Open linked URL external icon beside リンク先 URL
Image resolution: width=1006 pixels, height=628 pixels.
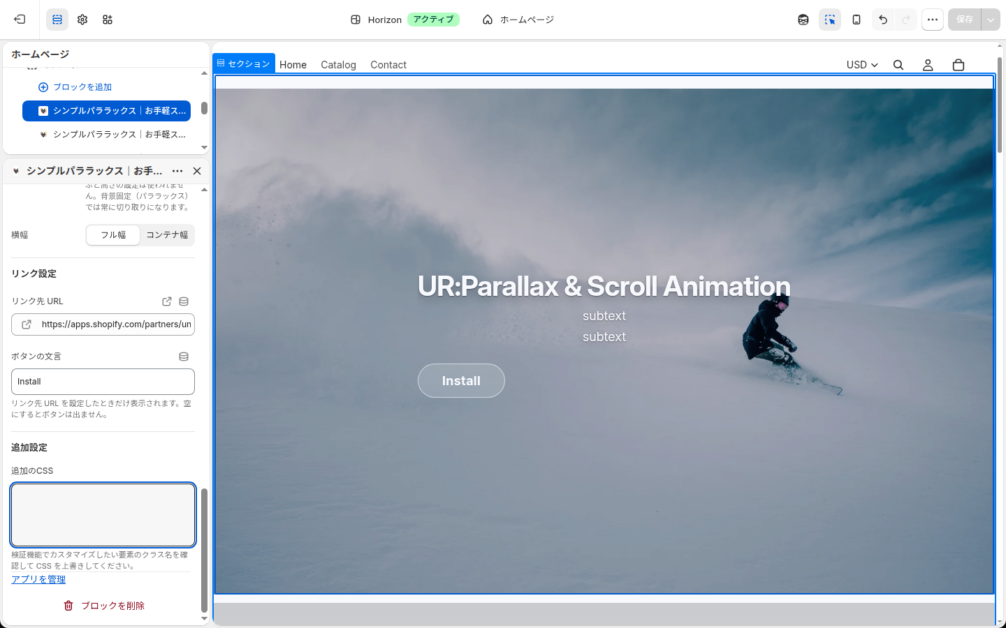[x=167, y=301]
